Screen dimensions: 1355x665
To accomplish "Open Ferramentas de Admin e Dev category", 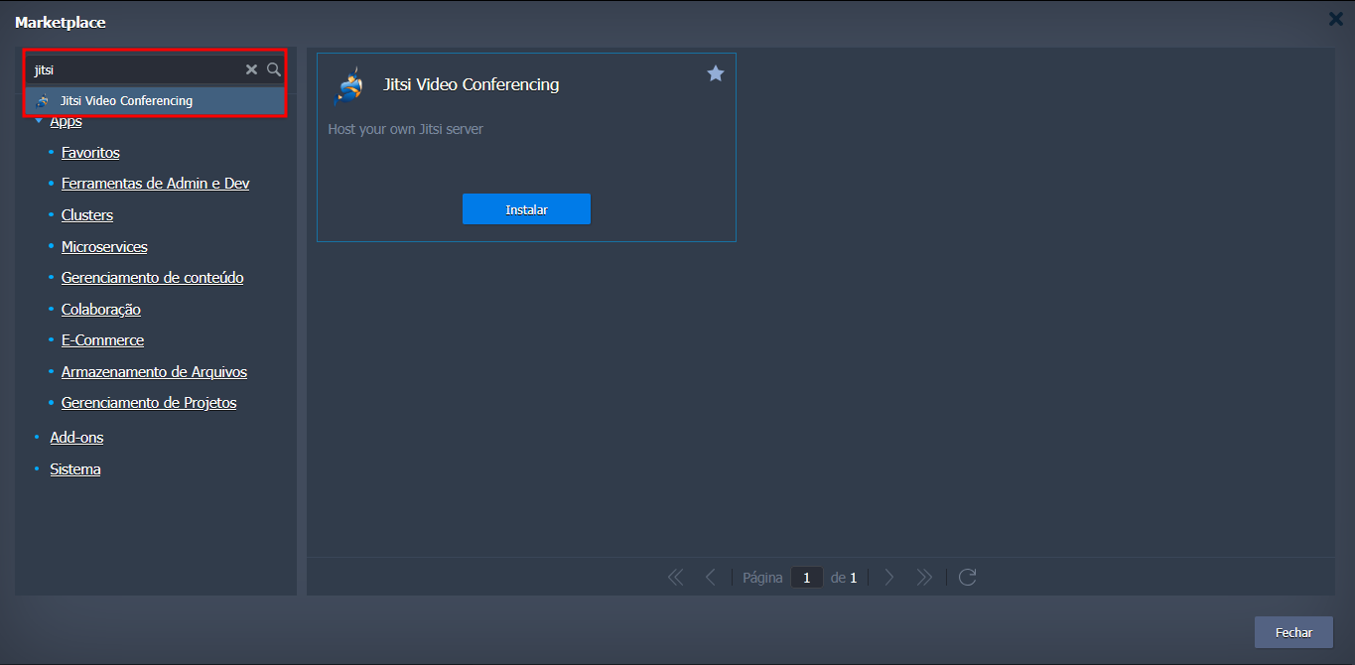I will tap(156, 184).
